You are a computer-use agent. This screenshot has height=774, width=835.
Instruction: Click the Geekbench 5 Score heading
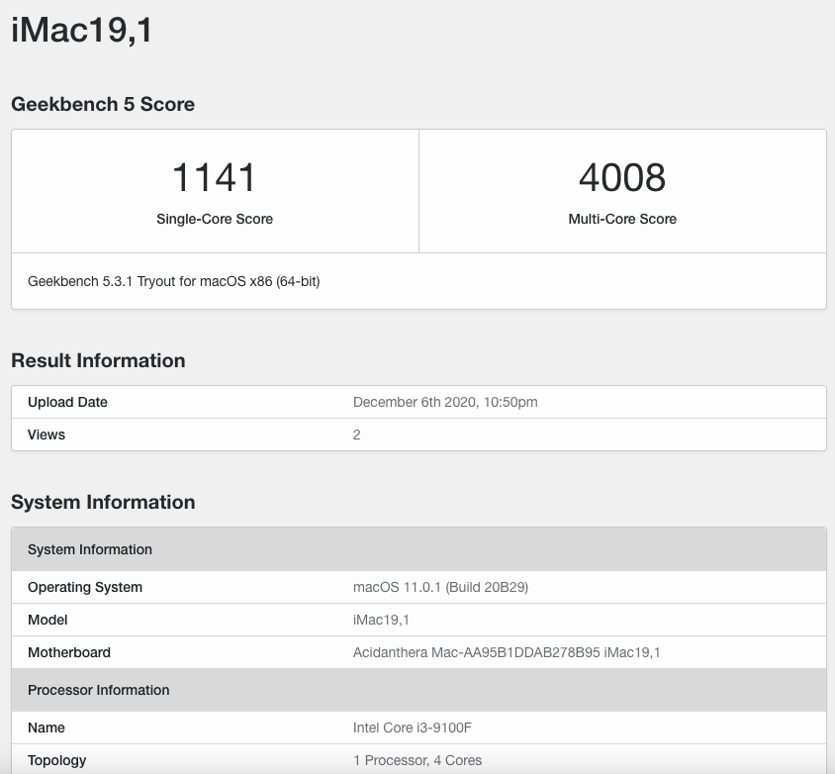(x=103, y=104)
